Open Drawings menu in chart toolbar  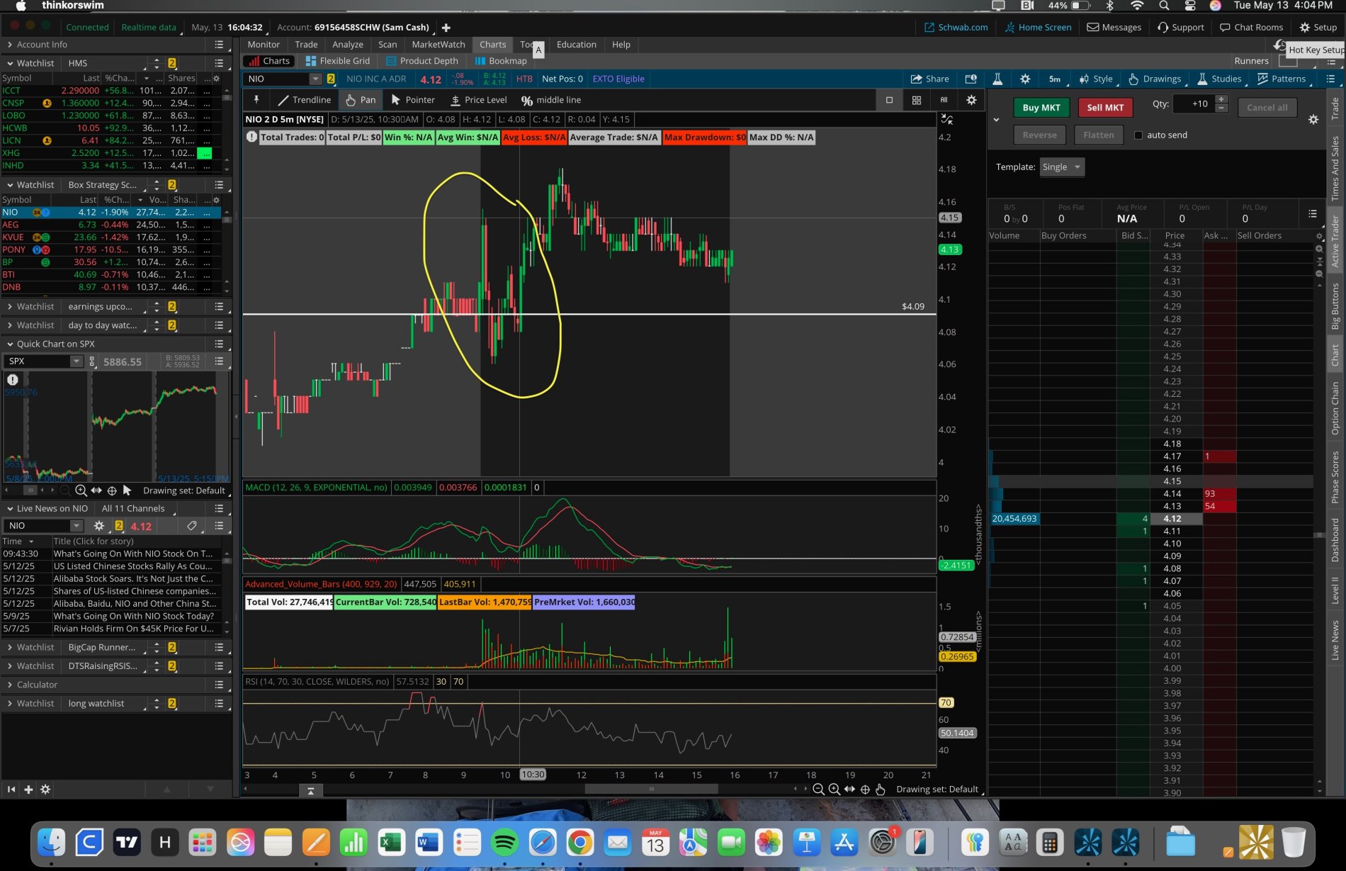point(1155,79)
